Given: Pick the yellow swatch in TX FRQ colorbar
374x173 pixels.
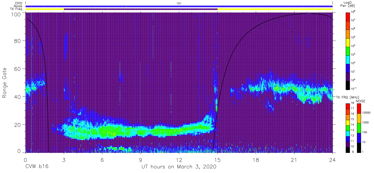Looking at the screenshot, I should pos(348,122).
